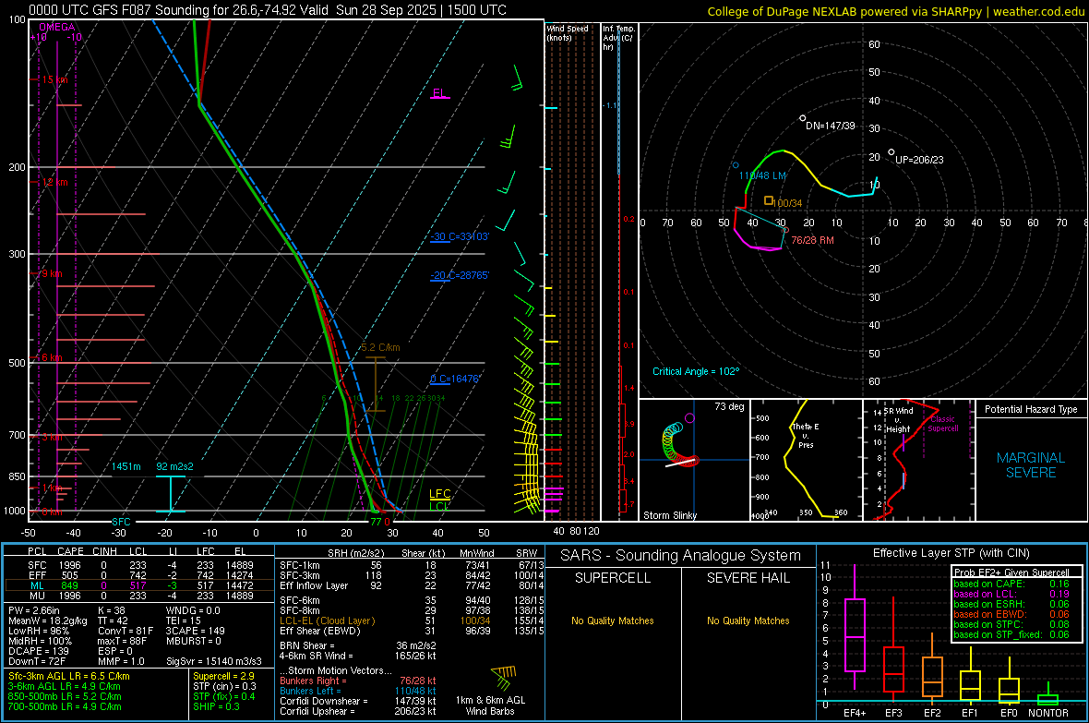Click No Quality Matches under SEVERE HAIL
Image resolution: width=1089 pixels, height=723 pixels.
click(748, 621)
